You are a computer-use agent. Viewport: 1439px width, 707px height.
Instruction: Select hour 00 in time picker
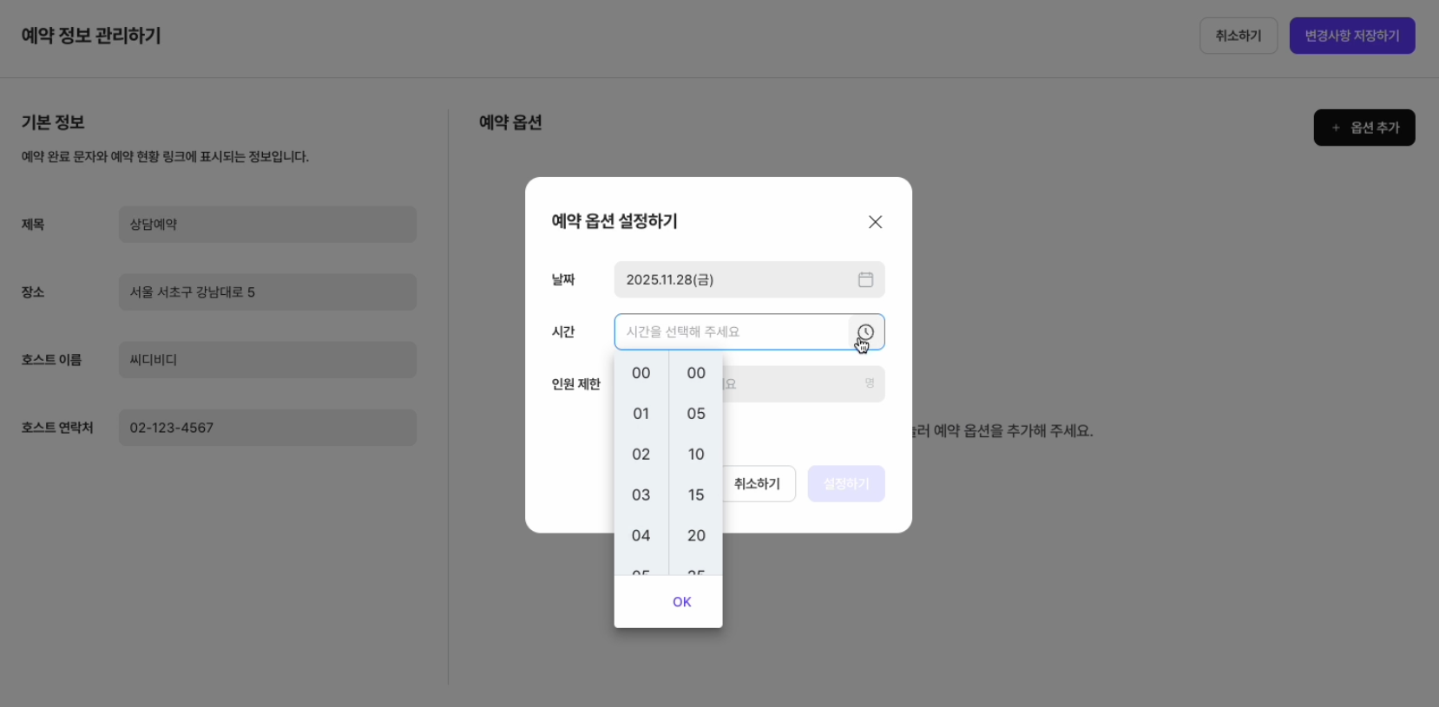641,373
